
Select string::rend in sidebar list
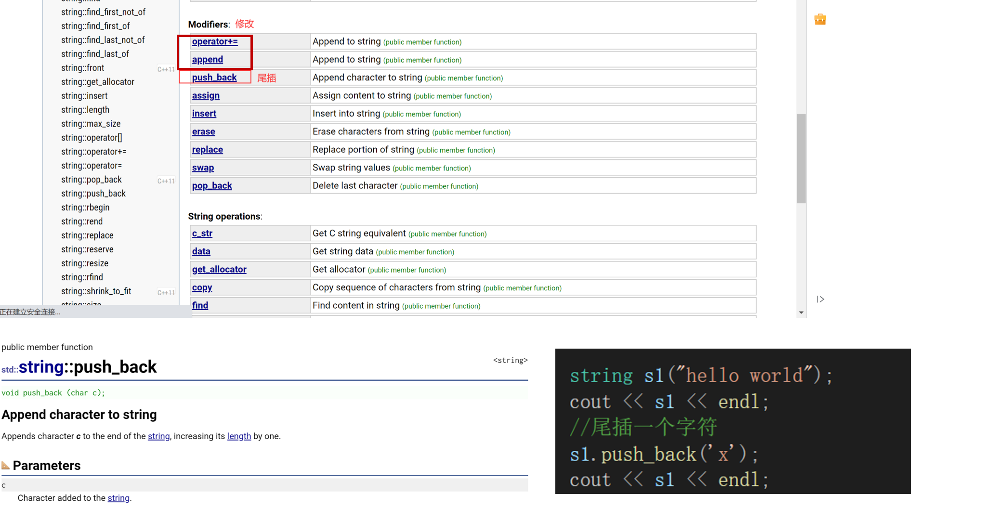pos(82,221)
